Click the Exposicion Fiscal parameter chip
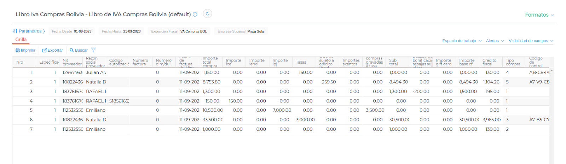This screenshot has width=566, height=164. pyautogui.click(x=179, y=31)
